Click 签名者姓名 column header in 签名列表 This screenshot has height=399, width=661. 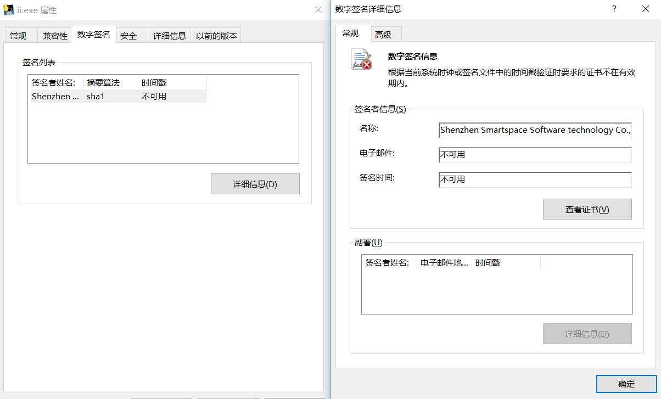[57, 82]
